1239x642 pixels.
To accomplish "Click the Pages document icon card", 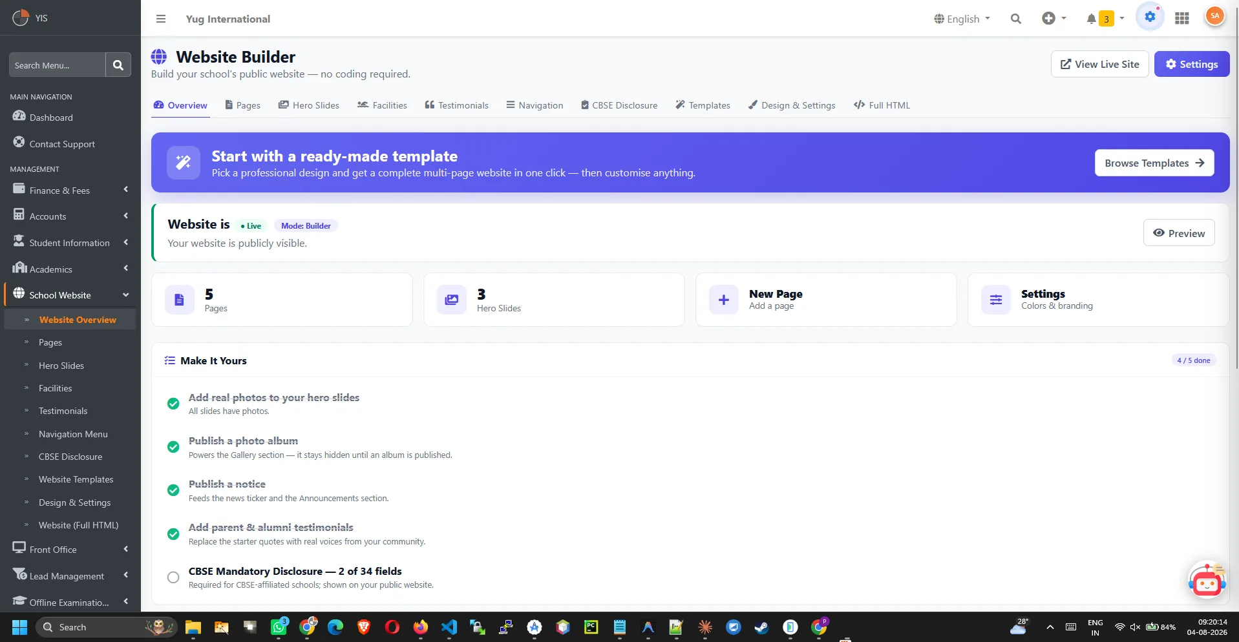I will pos(180,300).
